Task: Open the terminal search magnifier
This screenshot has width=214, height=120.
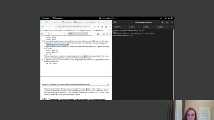Action: (x=163, y=22)
